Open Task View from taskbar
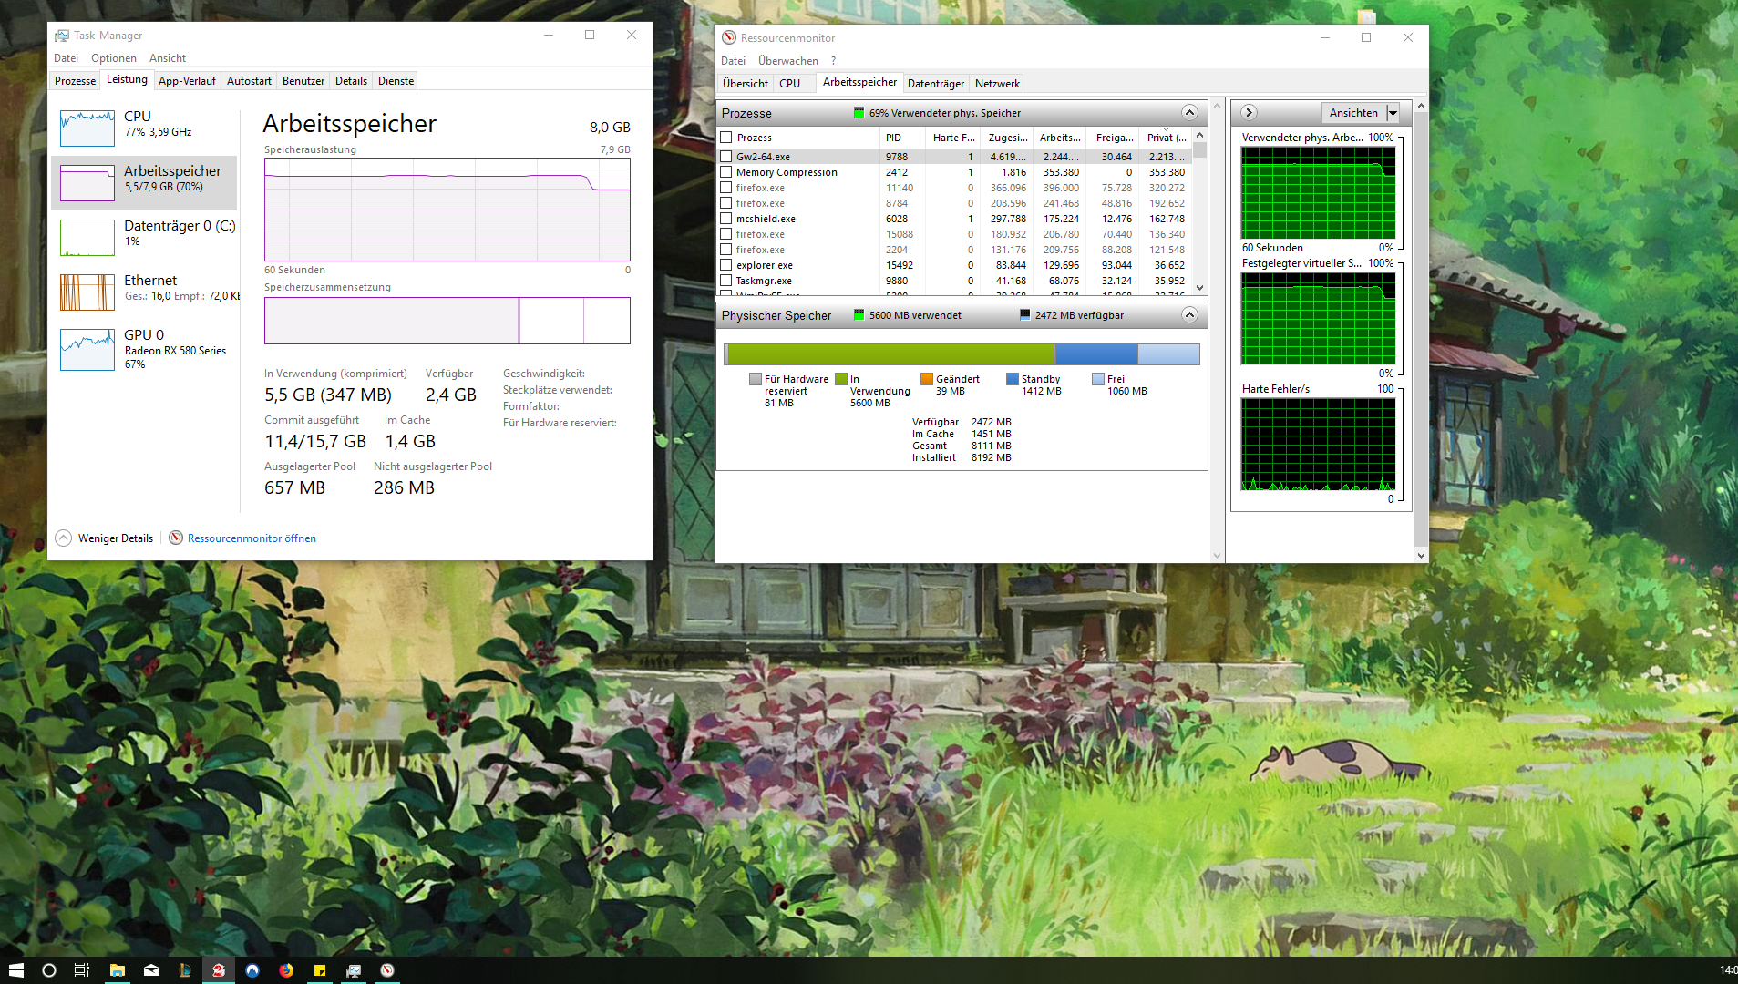 click(x=82, y=970)
